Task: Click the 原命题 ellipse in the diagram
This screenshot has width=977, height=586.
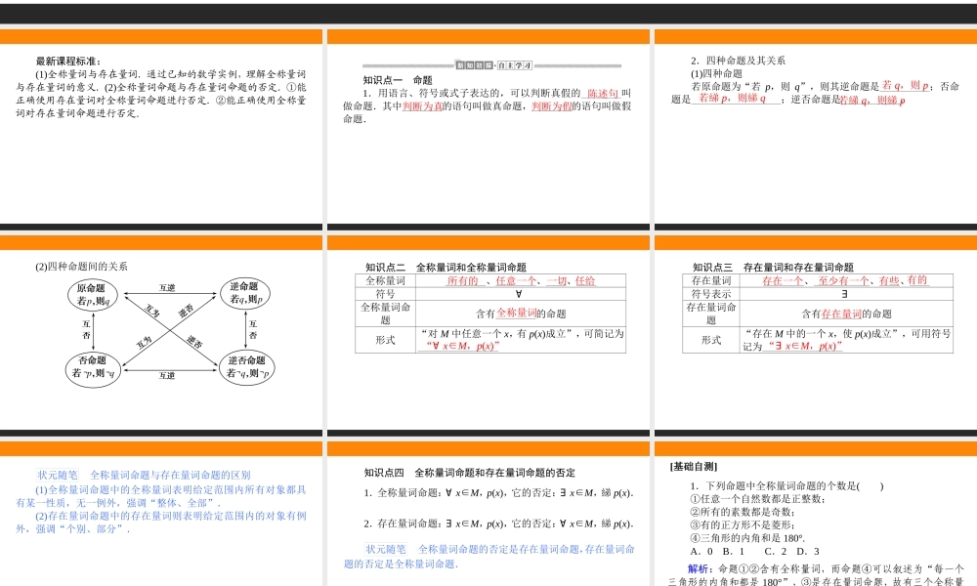Action: [93, 295]
